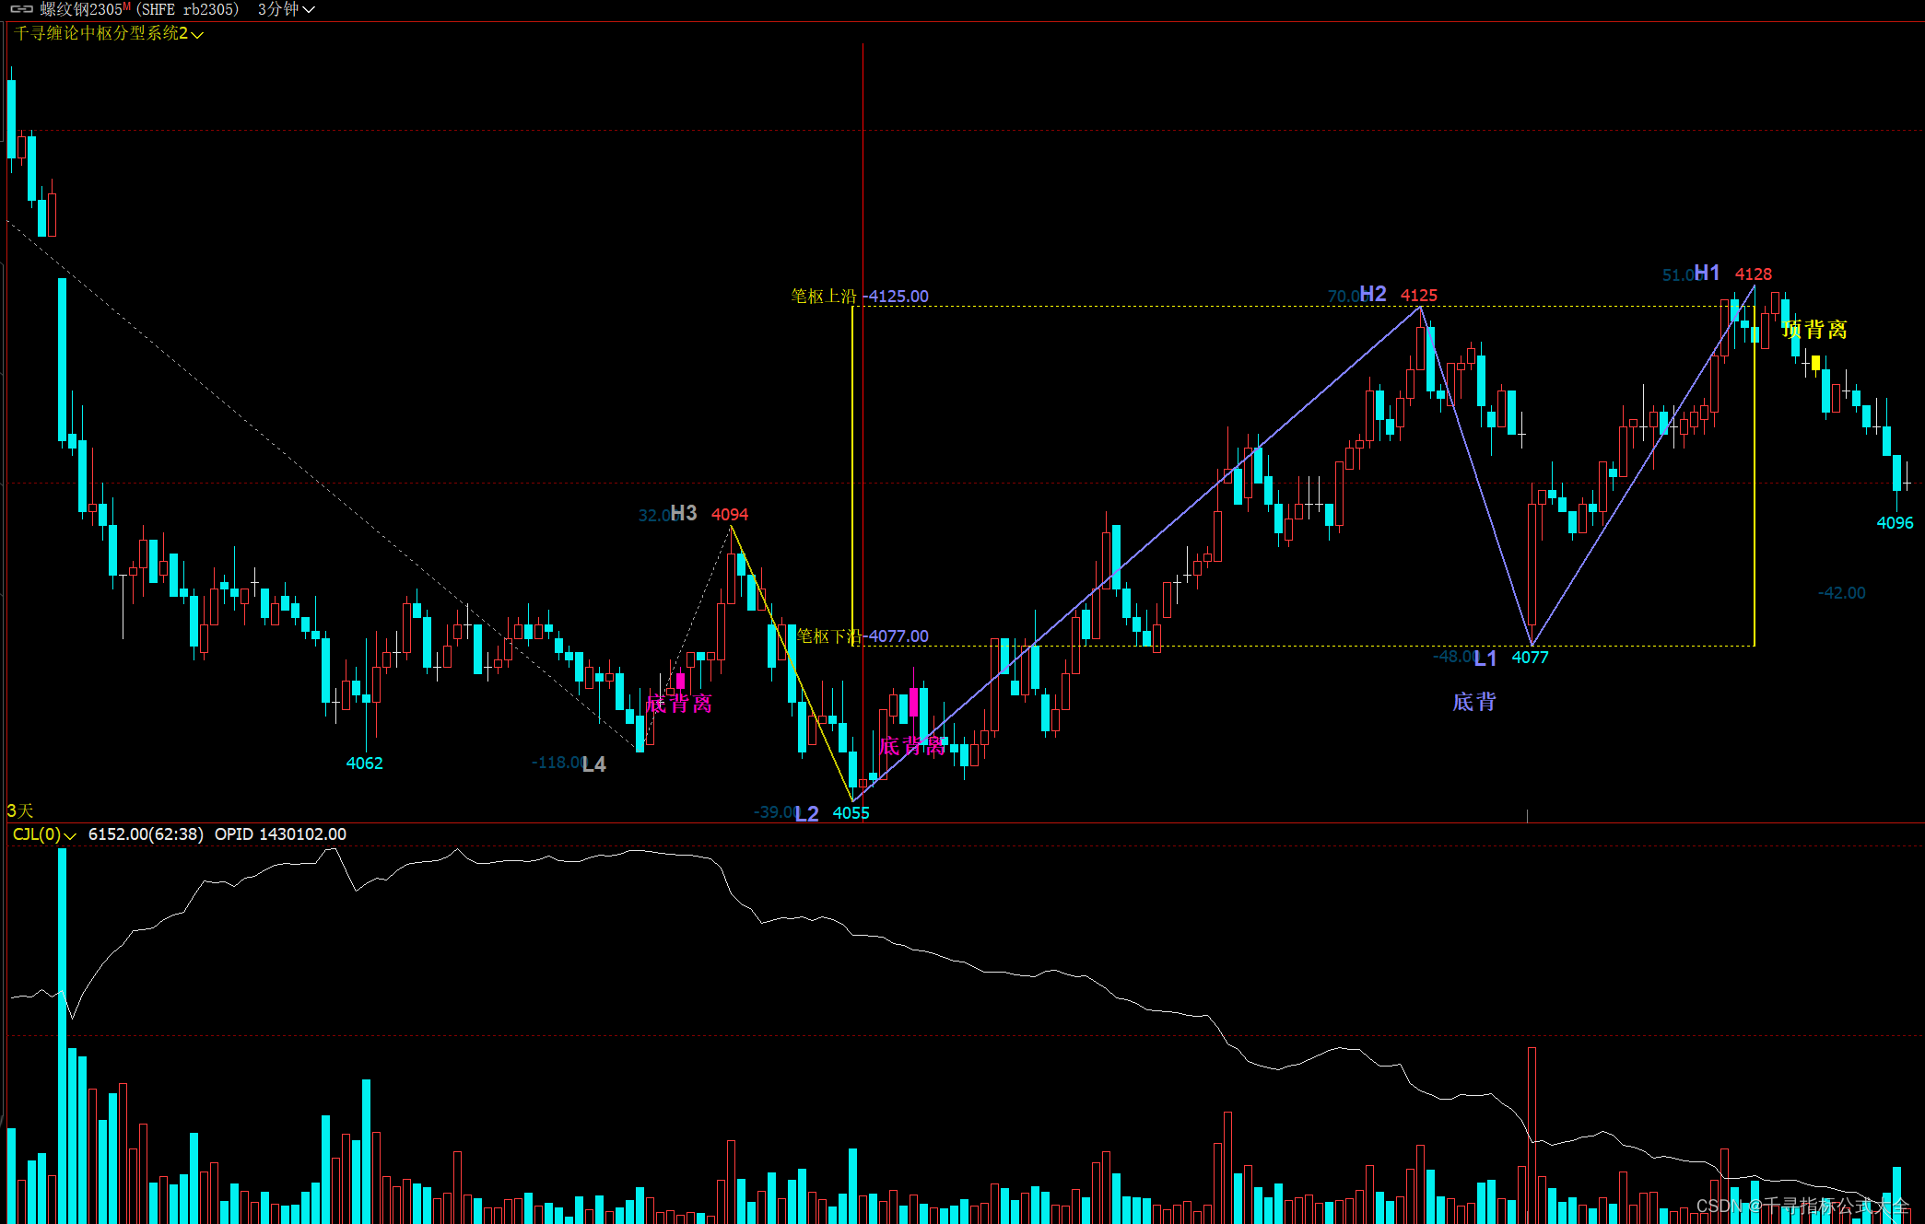This screenshot has width=1925, height=1224.
Task: Open the 3分钟 period dropdown
Action: tap(287, 9)
